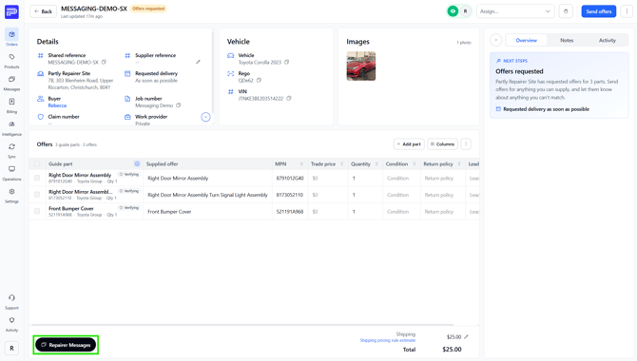Edit the Supplier reference with pencil icon
Image resolution: width=637 pixels, height=361 pixels.
pos(198,62)
